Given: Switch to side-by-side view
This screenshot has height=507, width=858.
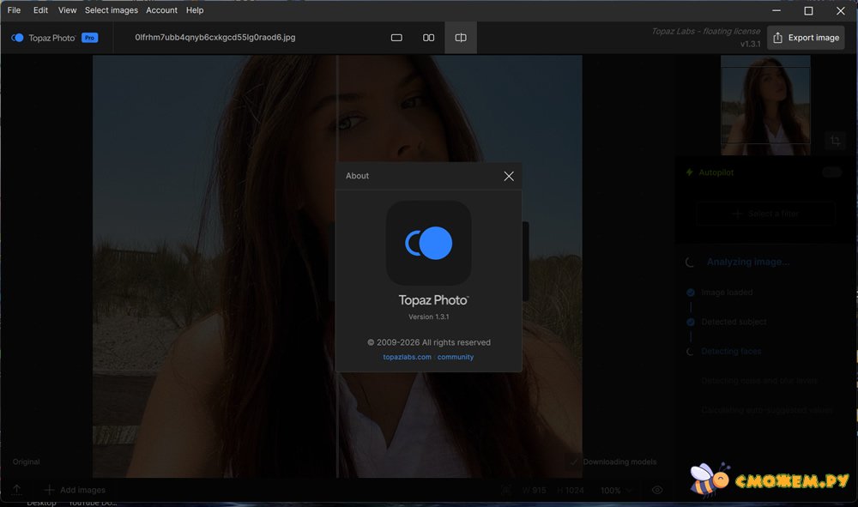Looking at the screenshot, I should [428, 38].
